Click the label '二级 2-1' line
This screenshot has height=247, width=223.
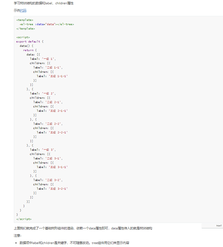tap(48, 102)
